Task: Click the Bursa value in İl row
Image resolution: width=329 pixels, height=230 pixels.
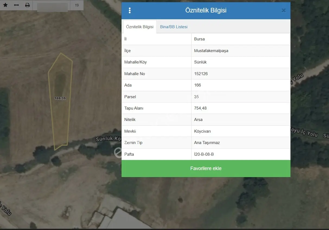Action: pos(199,39)
